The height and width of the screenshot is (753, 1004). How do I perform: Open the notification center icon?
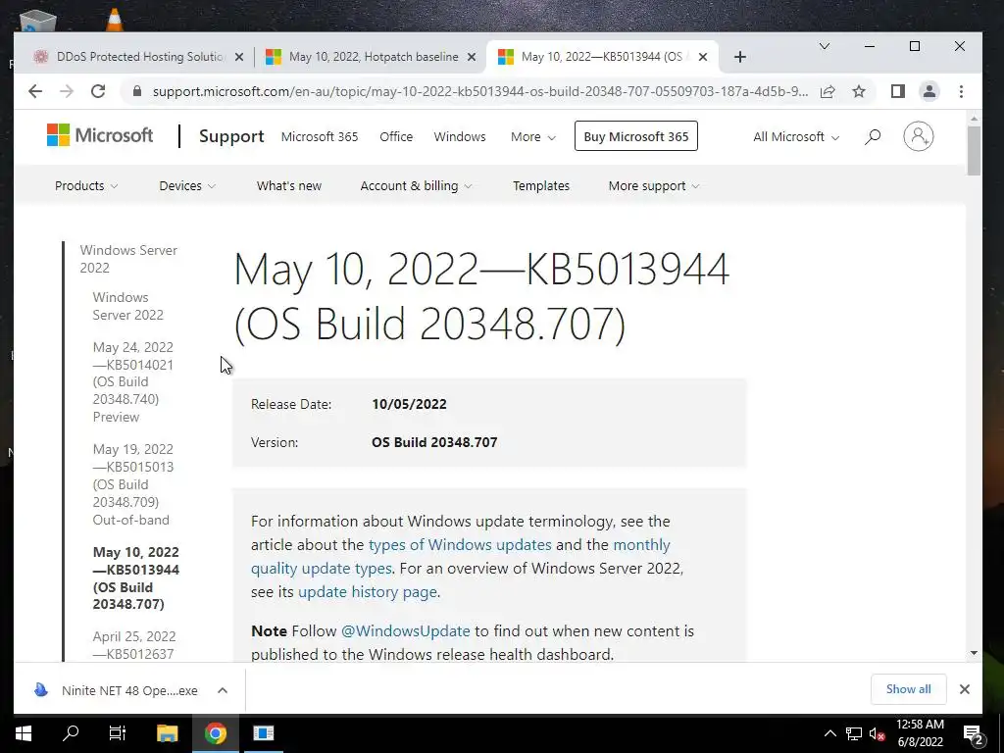[x=974, y=733]
